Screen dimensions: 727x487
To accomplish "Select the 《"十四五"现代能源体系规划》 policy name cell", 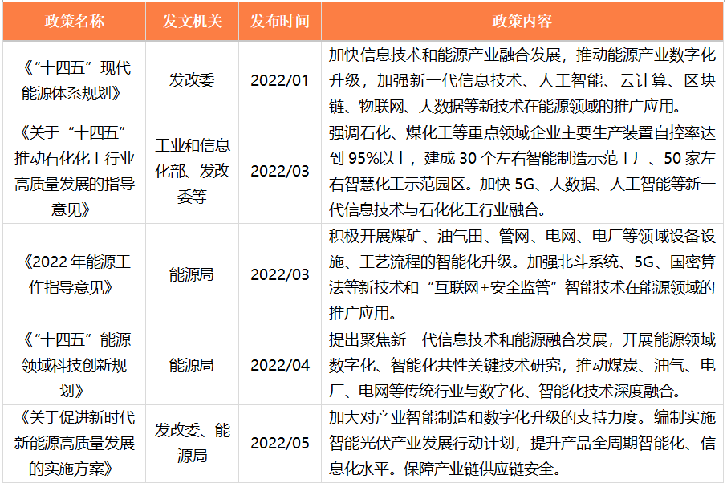I will pos(74,80).
